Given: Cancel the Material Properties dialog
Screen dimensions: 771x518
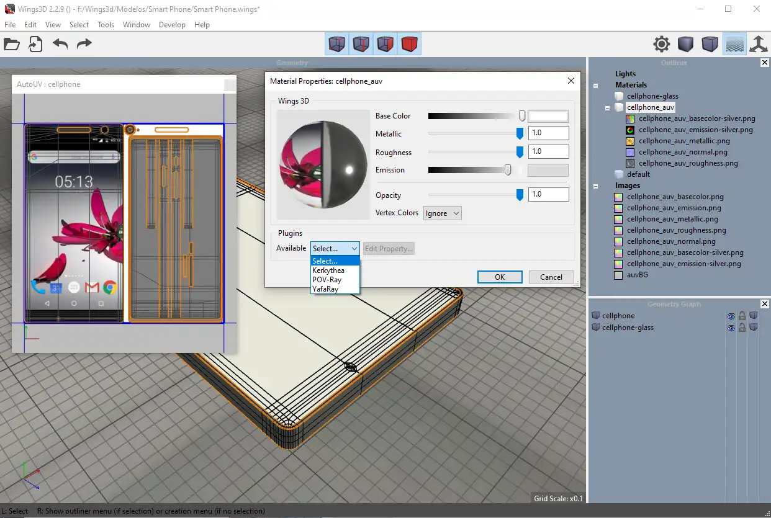Looking at the screenshot, I should [551, 277].
